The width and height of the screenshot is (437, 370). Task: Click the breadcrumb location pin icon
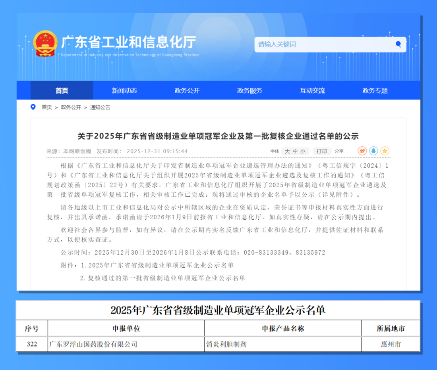pos(33,107)
